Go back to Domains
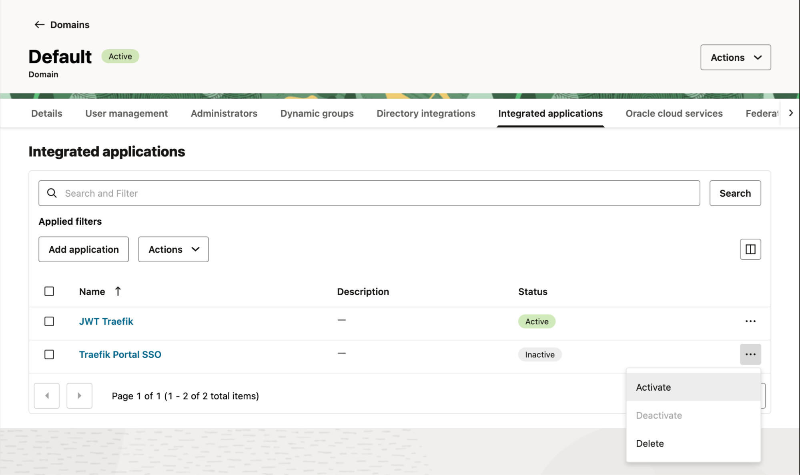The width and height of the screenshot is (800, 475). [x=62, y=25]
